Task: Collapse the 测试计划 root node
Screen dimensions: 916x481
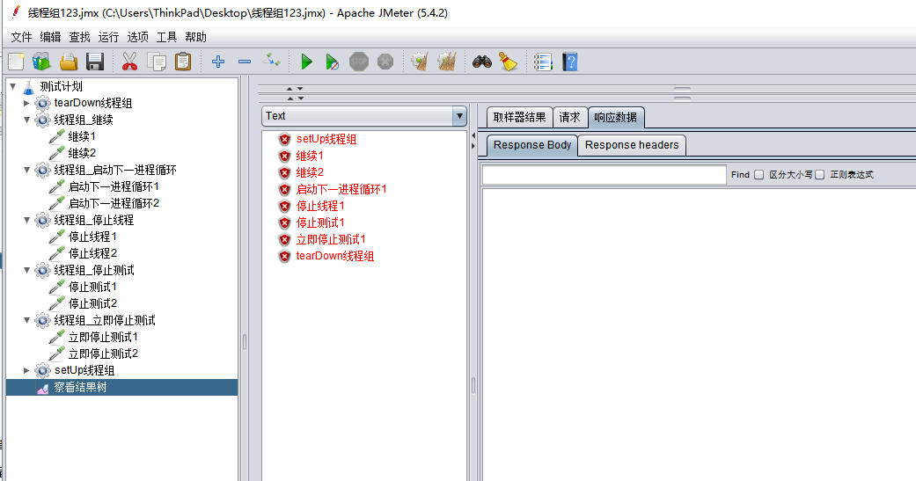Action: pyautogui.click(x=13, y=86)
